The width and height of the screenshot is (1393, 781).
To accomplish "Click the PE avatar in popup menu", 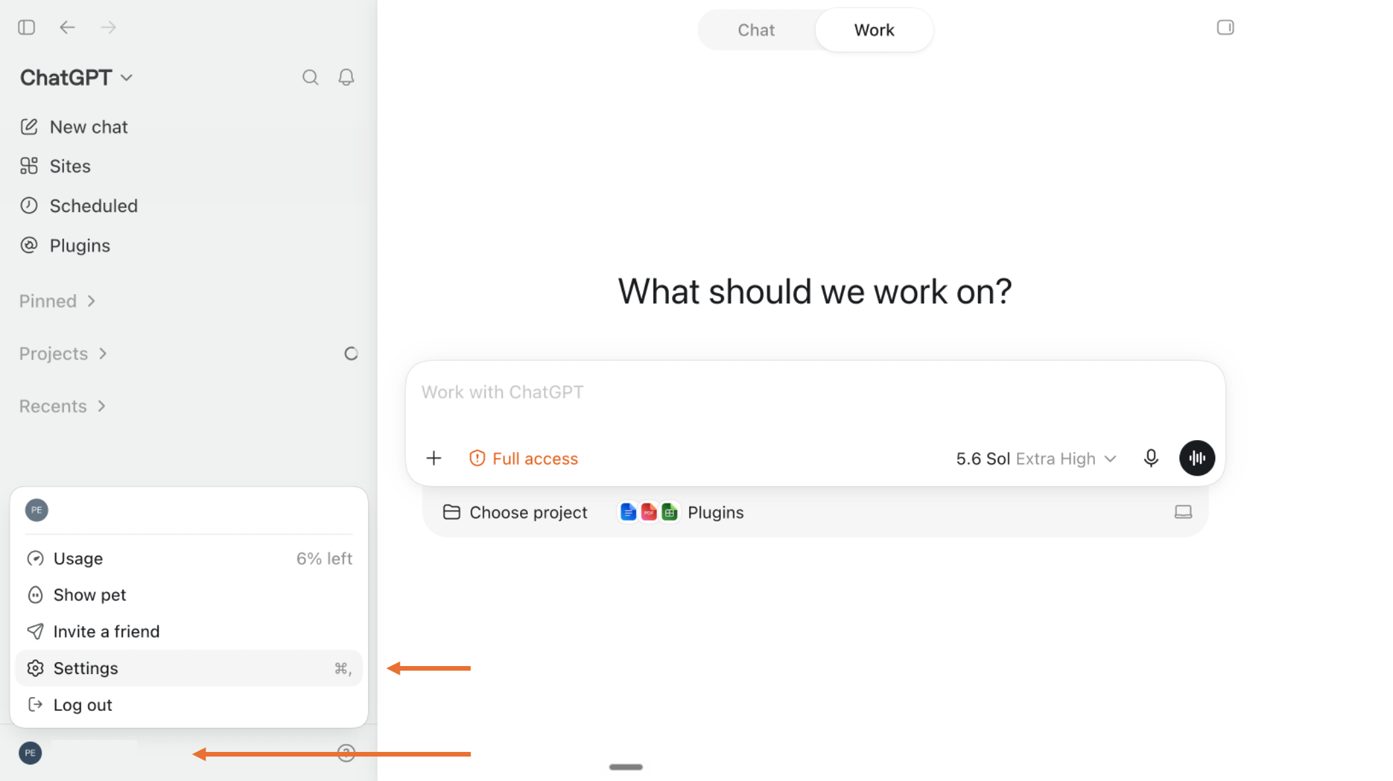I will coord(36,510).
